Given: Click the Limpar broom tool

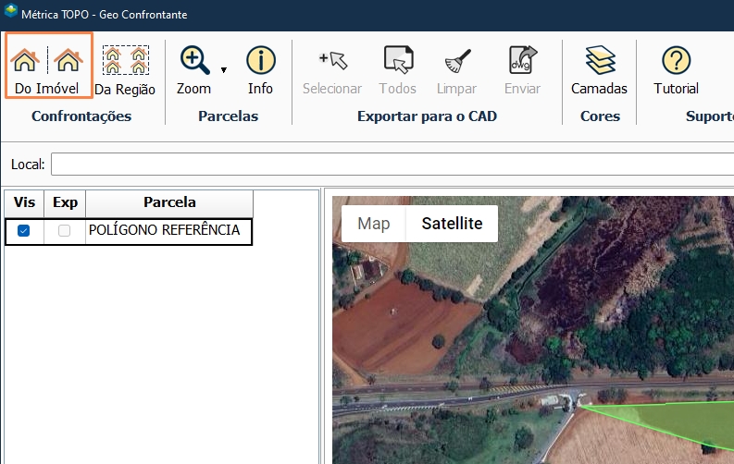Looking at the screenshot, I should click(x=456, y=70).
